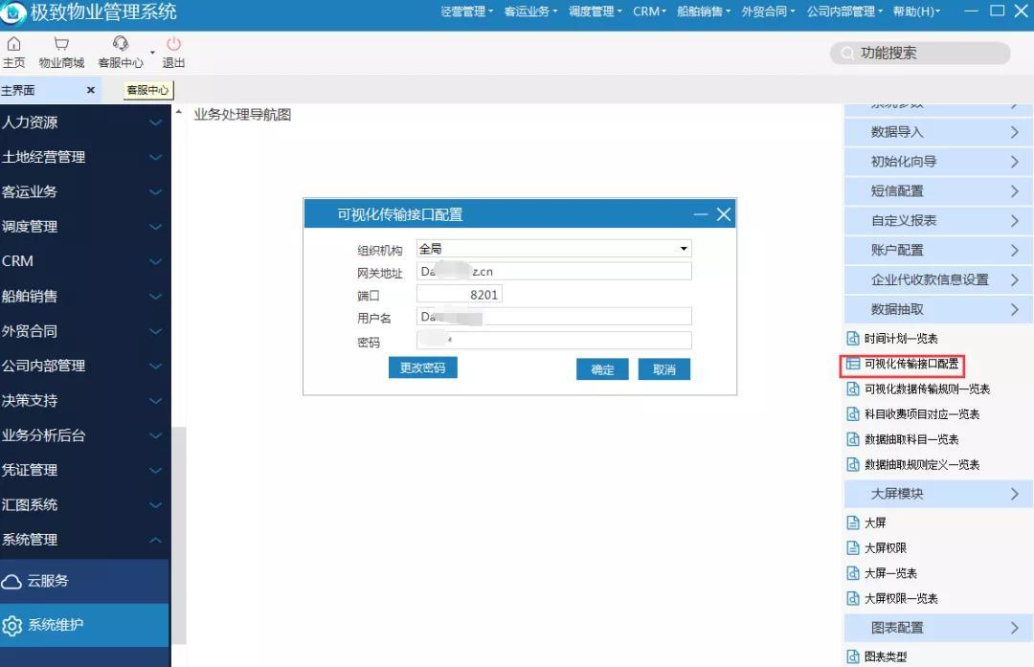Image resolution: width=1034 pixels, height=667 pixels.
Task: Open 公司内部管理 top menu
Action: coord(844,11)
